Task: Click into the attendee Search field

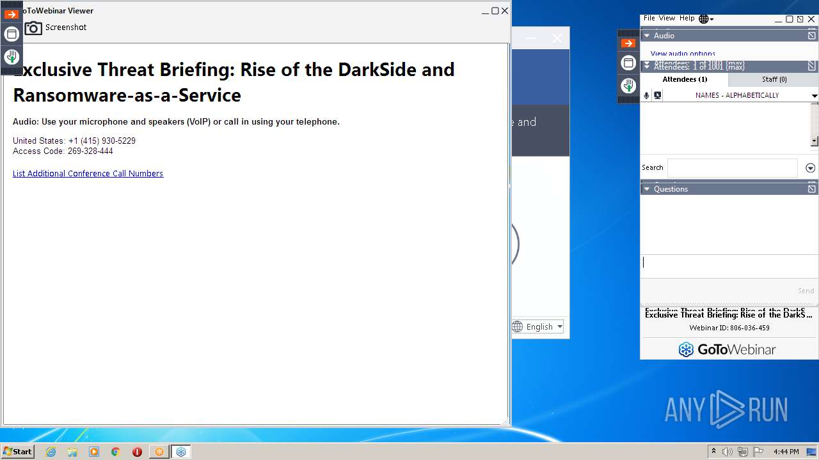Action: [732, 168]
